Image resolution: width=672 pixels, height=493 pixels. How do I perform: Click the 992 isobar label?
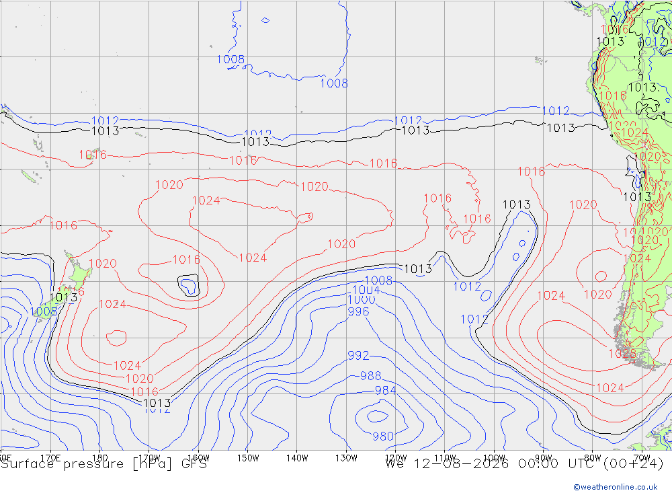pyautogui.click(x=358, y=356)
